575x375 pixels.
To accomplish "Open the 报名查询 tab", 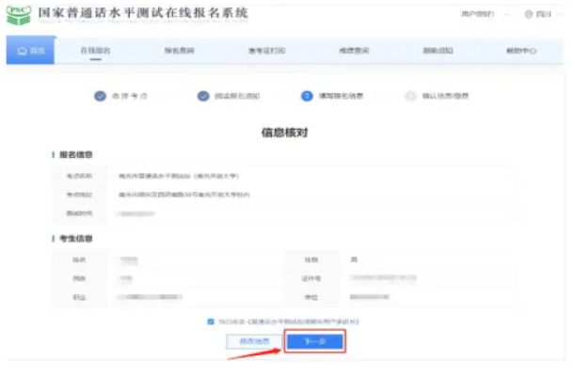I will tap(180, 51).
